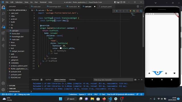Toggle secondary sidebar layout icon
This screenshot has width=182, height=102.
point(121,2)
